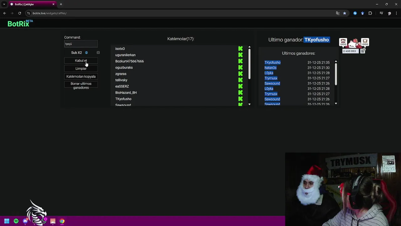Click the Kick icon beside Bozkurt475667666
This screenshot has width=401, height=226.
click(240, 61)
